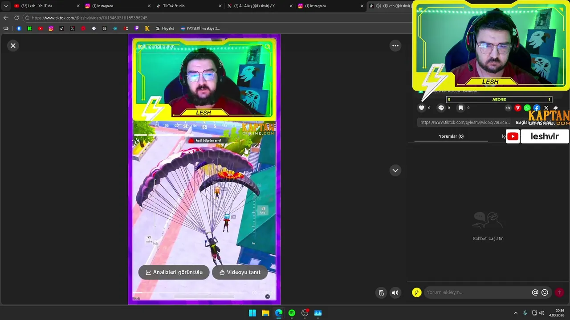Open File Explorer from the taskbar
570x320 pixels.
(x=265, y=313)
